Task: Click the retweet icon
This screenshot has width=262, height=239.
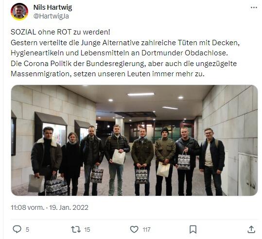Action: 76,229
